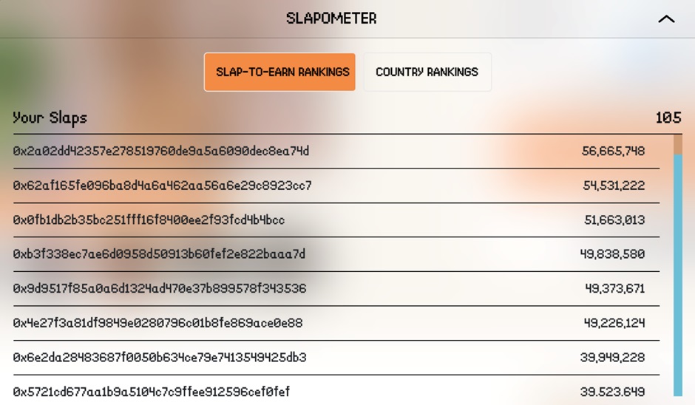Select the 54,531,222 slap score
This screenshot has height=405, width=695.
pyautogui.click(x=614, y=186)
